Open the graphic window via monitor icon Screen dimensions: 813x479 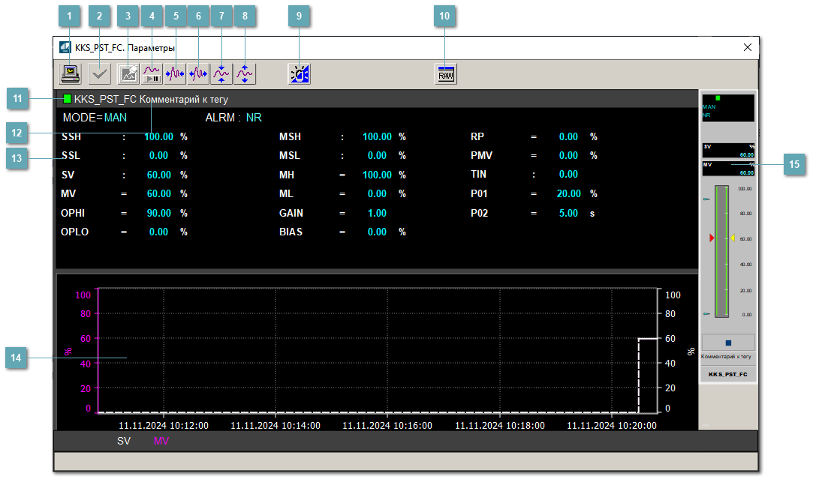tap(71, 73)
